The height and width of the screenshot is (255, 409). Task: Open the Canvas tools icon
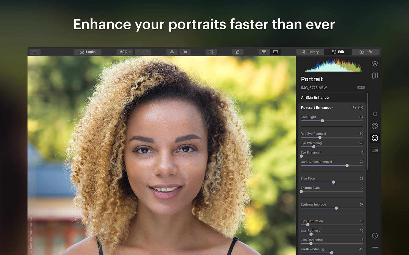[x=375, y=76]
